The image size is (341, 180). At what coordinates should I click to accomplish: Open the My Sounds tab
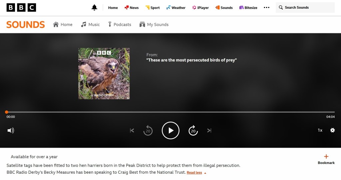coord(154,25)
